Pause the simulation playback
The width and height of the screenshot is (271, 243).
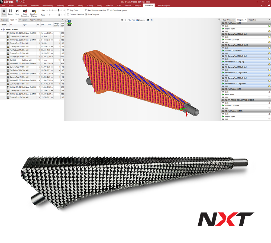[x=10, y=12]
